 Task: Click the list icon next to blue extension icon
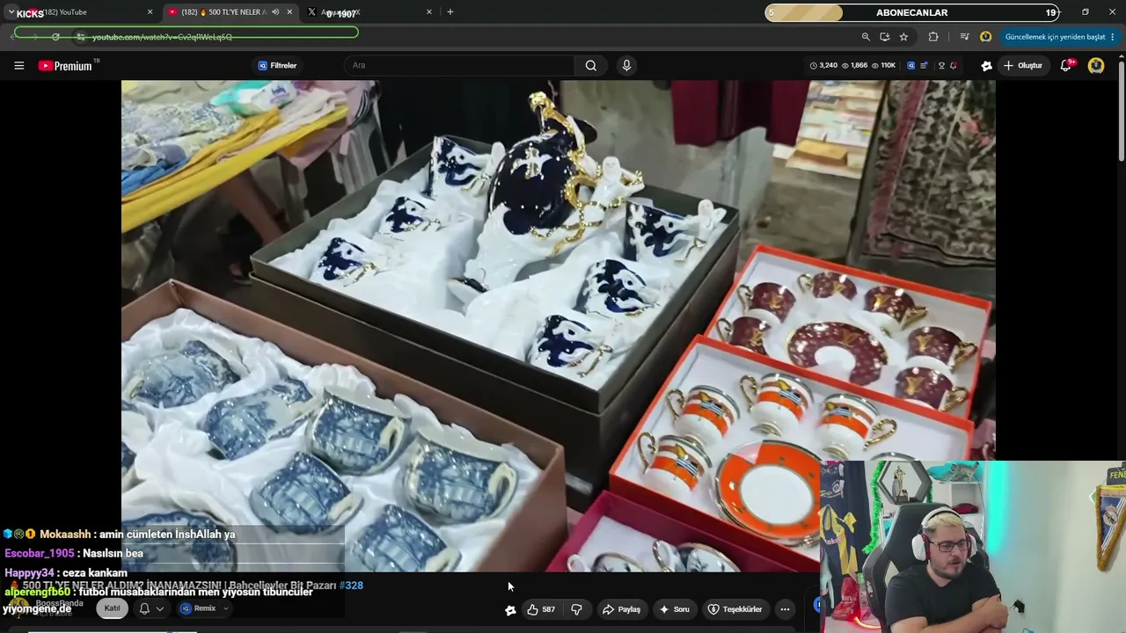924,66
